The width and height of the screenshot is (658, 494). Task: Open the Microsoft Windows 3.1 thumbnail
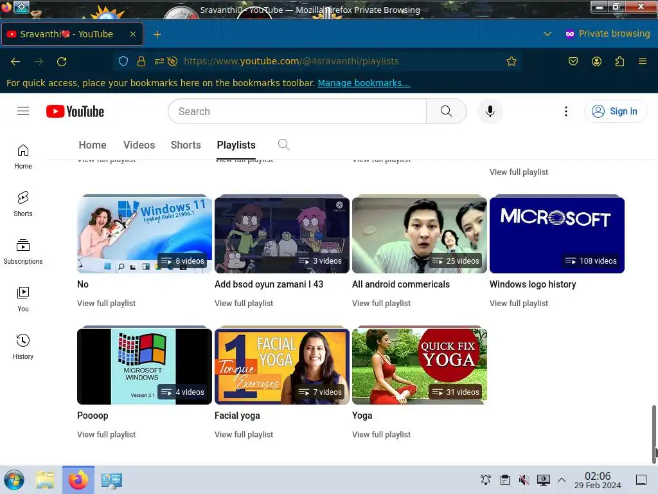pos(145,366)
